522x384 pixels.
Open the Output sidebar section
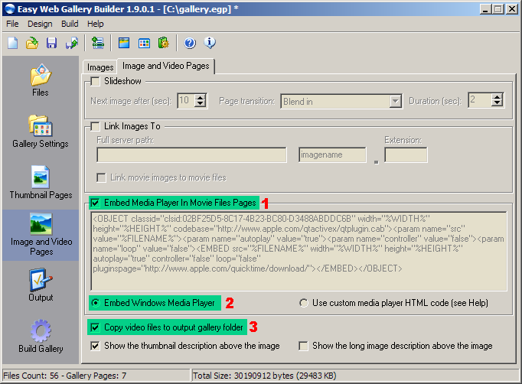click(41, 285)
